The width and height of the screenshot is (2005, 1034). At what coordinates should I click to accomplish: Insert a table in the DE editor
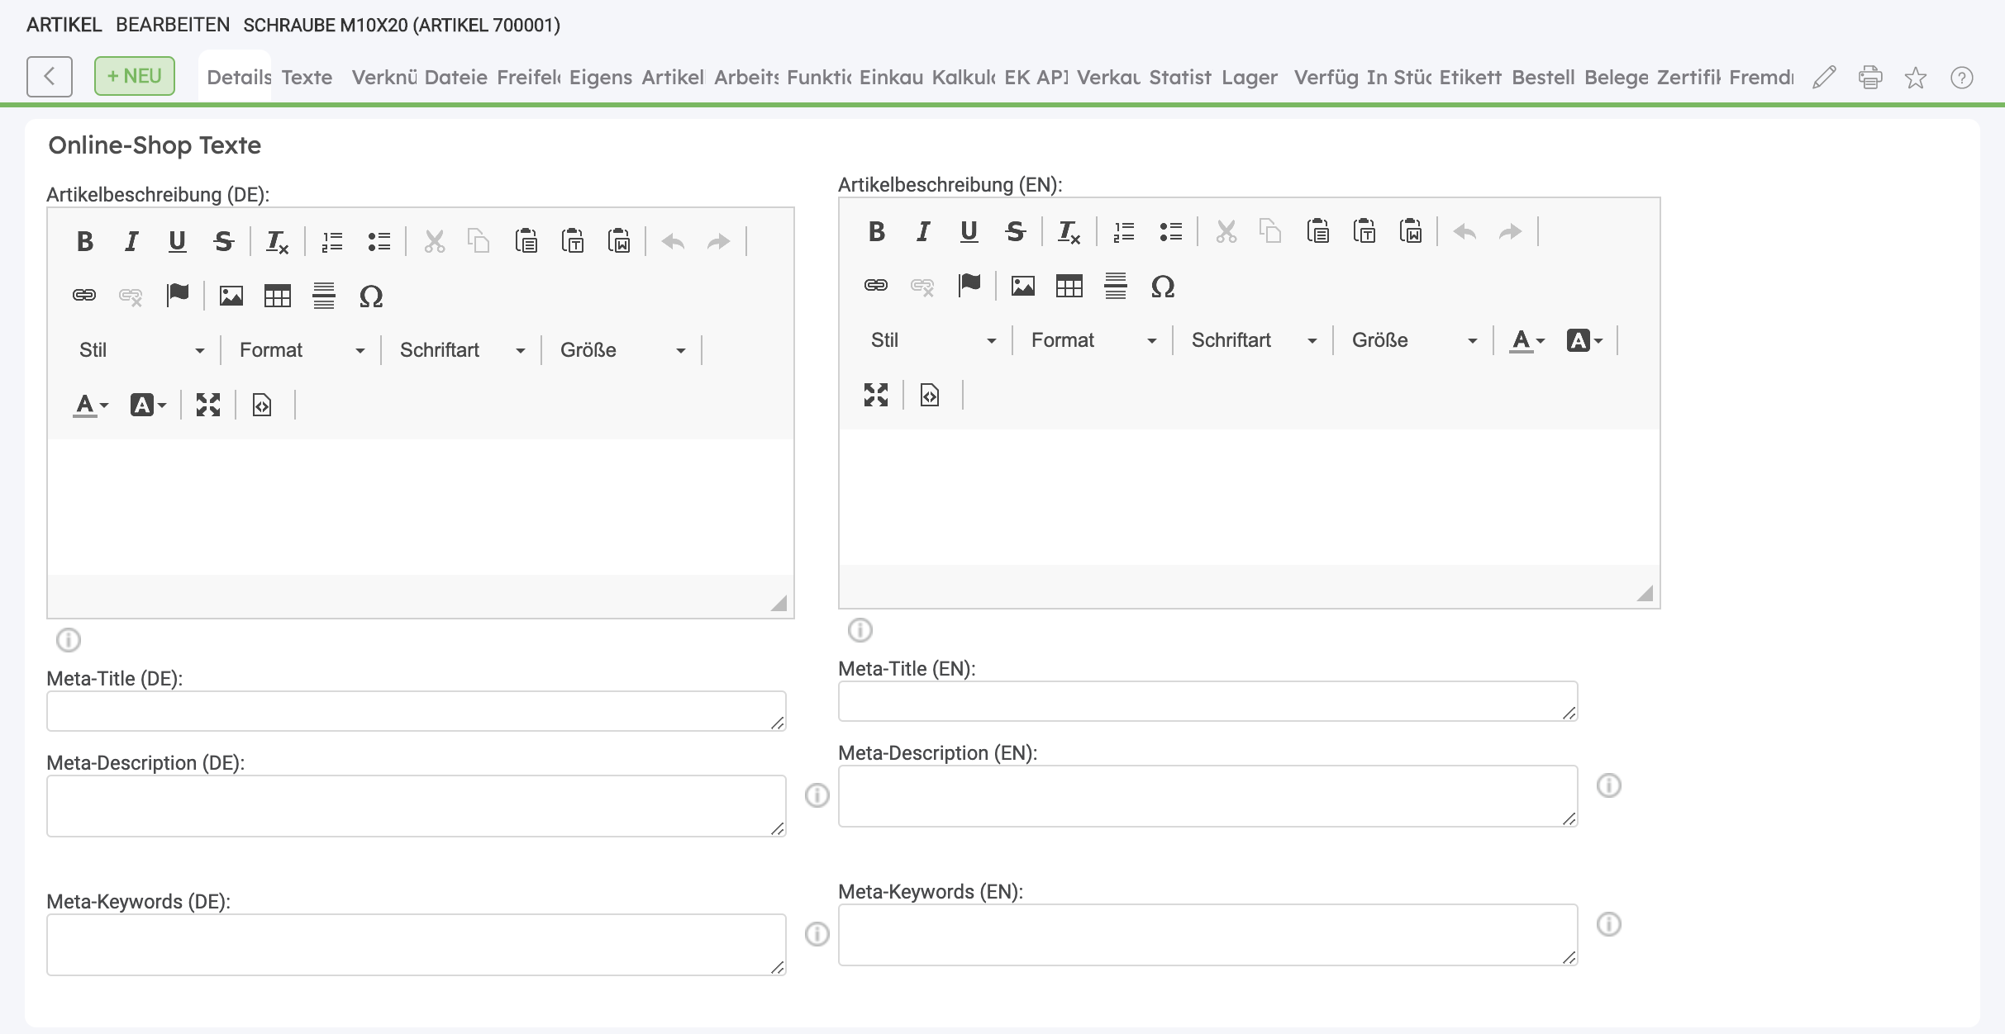click(x=277, y=296)
